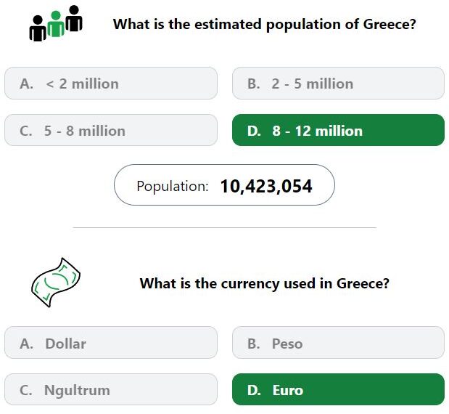Choose the highlighted D. Euro option
This screenshot has width=449, height=414.
(338, 389)
